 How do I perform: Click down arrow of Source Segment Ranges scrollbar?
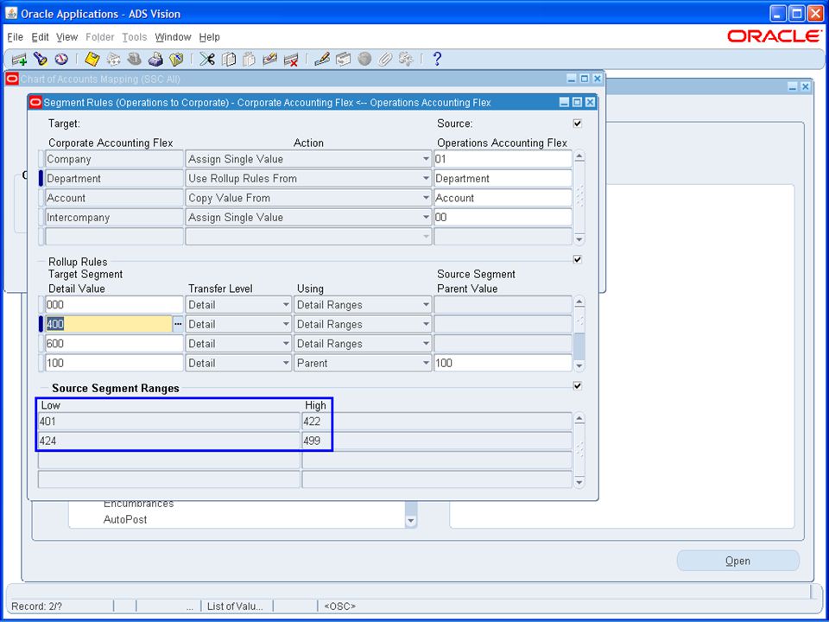pos(579,482)
